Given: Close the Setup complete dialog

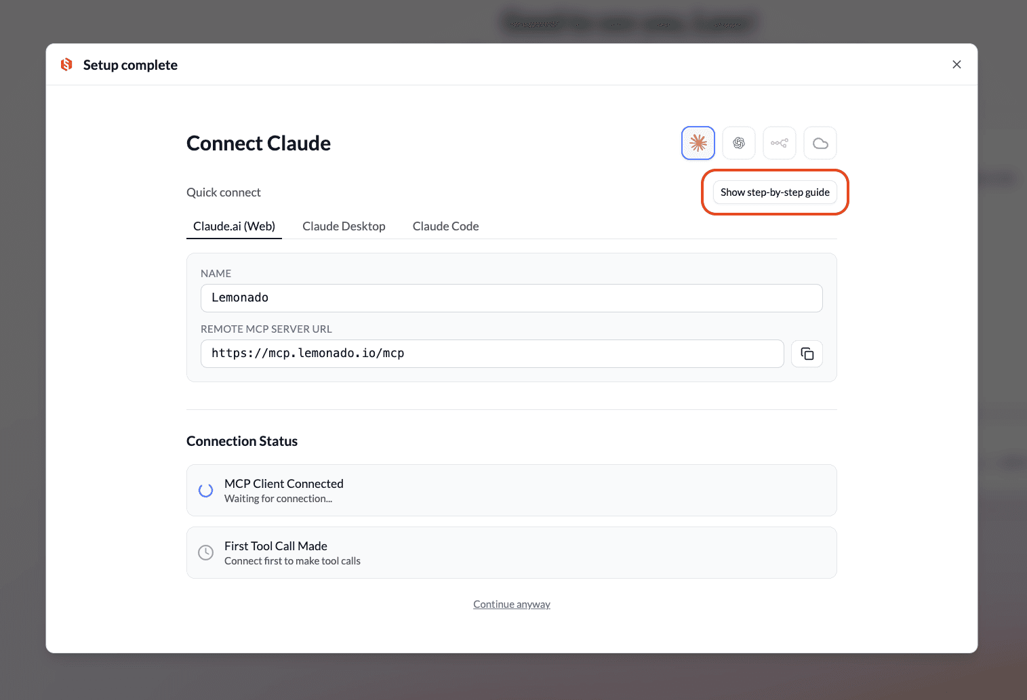Looking at the screenshot, I should 956,64.
